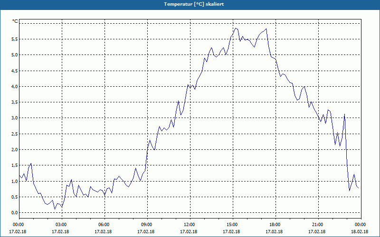Click the 21:00 time axis label

[318, 225]
